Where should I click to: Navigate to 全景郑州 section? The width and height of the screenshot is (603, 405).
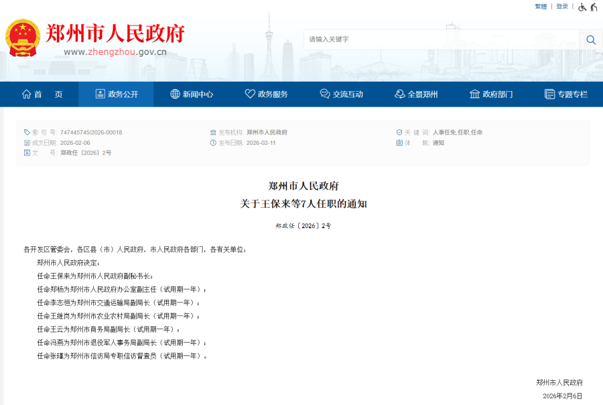(x=416, y=95)
